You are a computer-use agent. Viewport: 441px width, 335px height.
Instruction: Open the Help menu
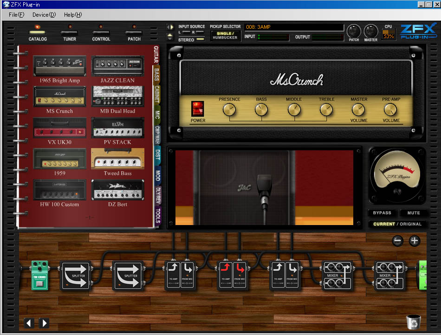tap(72, 14)
